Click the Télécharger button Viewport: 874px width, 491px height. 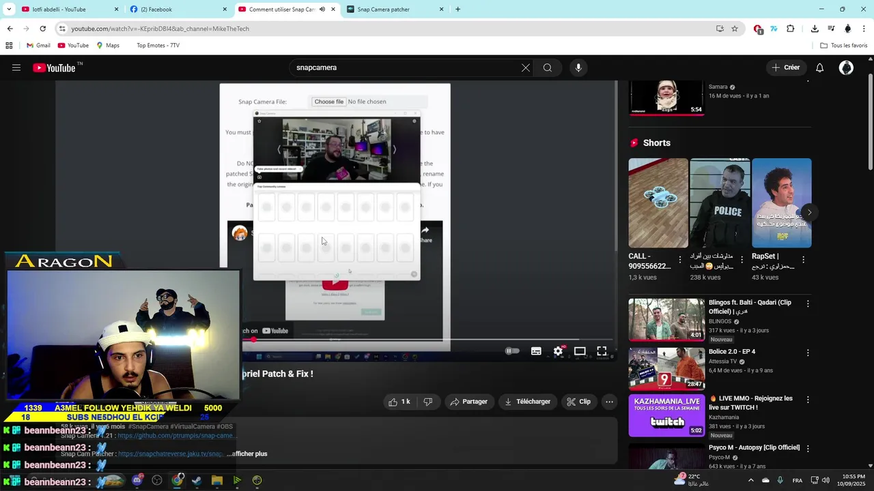(527, 402)
